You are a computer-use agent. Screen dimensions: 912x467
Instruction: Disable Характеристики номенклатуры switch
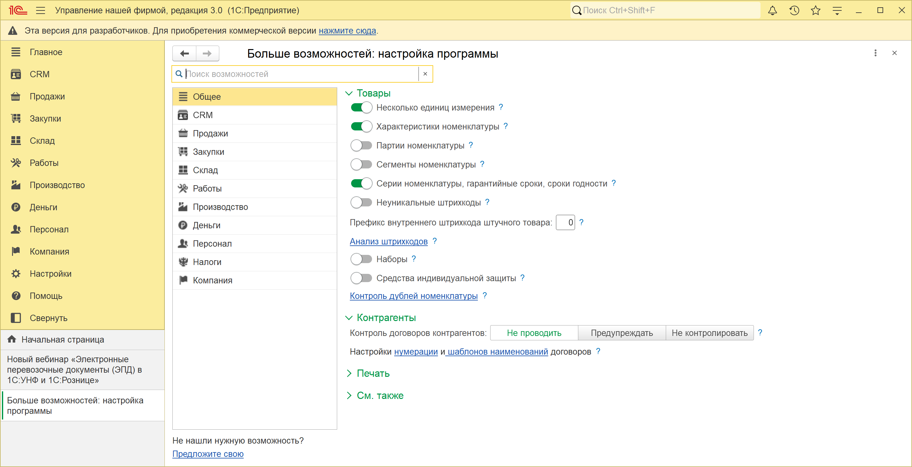click(361, 126)
